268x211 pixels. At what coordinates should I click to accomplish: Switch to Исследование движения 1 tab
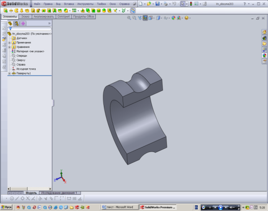point(60,193)
